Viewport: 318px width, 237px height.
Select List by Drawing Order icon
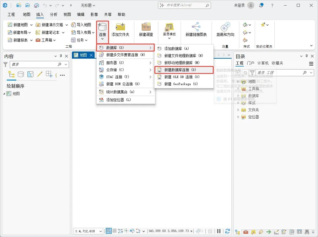point(11,74)
